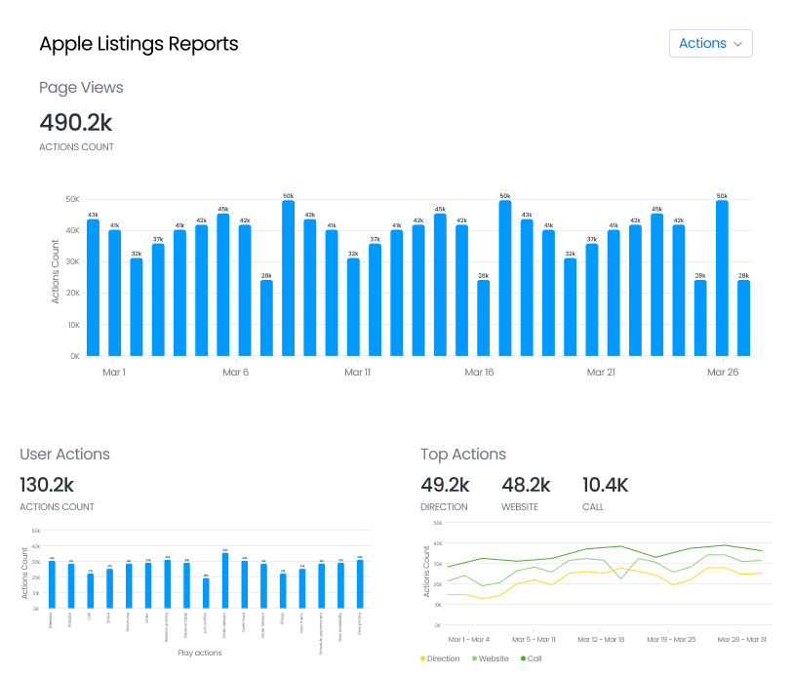Select the Page Views section heading

pos(81,88)
